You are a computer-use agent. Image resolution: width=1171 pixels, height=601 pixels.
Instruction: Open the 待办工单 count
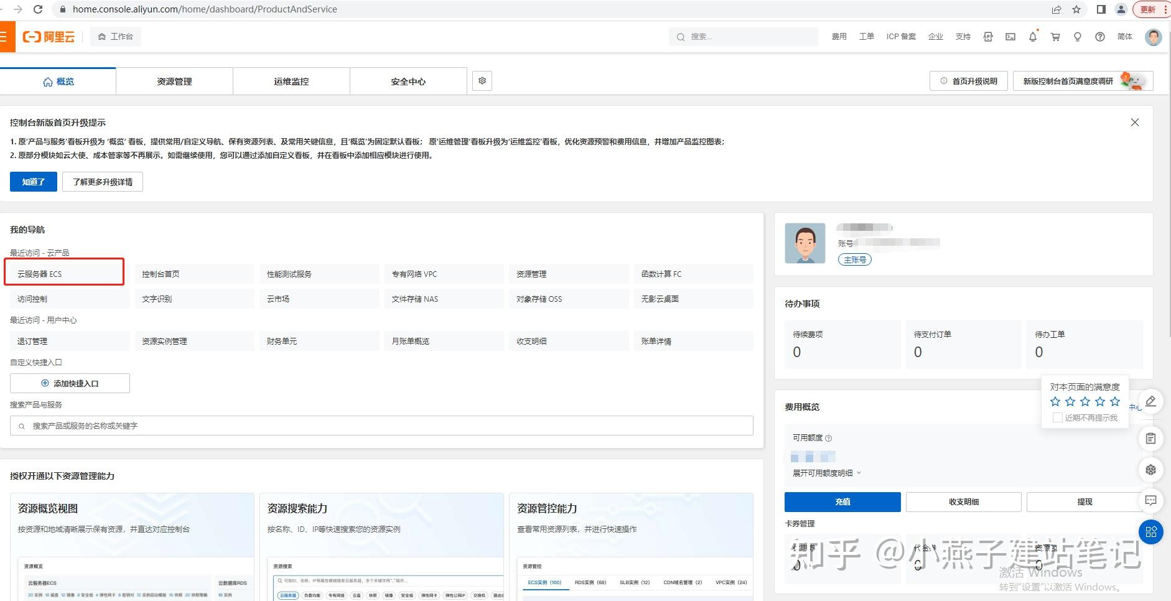pos(1039,352)
